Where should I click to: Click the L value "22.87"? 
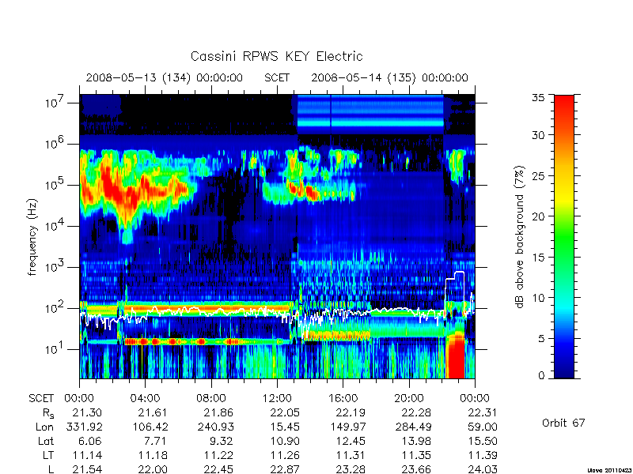(x=285, y=469)
